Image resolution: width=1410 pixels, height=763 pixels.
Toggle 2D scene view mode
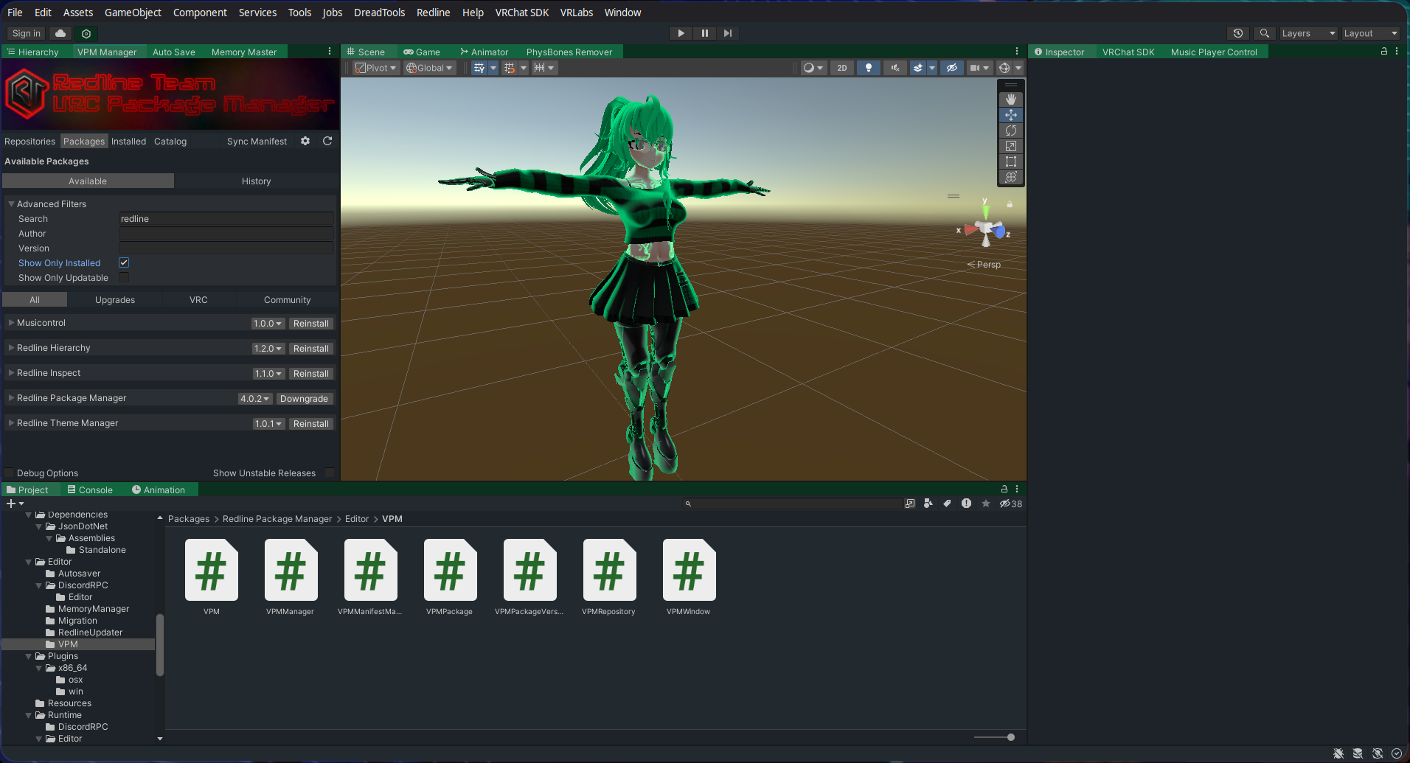point(842,68)
